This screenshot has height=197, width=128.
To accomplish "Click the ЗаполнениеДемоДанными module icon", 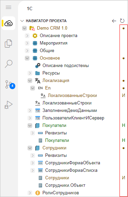I will click(x=38, y=111).
